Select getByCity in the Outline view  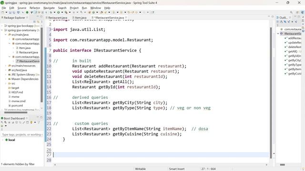coord(293,60)
